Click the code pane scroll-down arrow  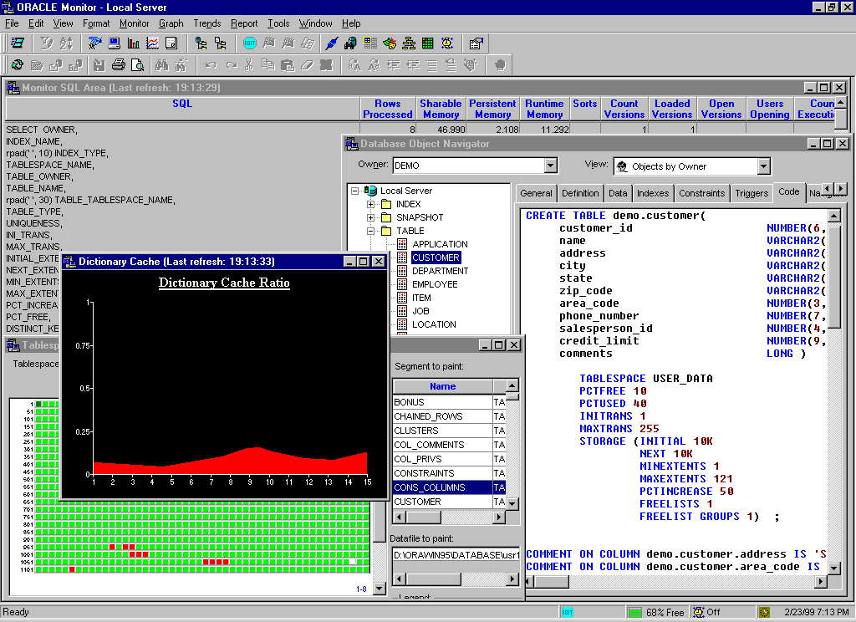[x=833, y=568]
